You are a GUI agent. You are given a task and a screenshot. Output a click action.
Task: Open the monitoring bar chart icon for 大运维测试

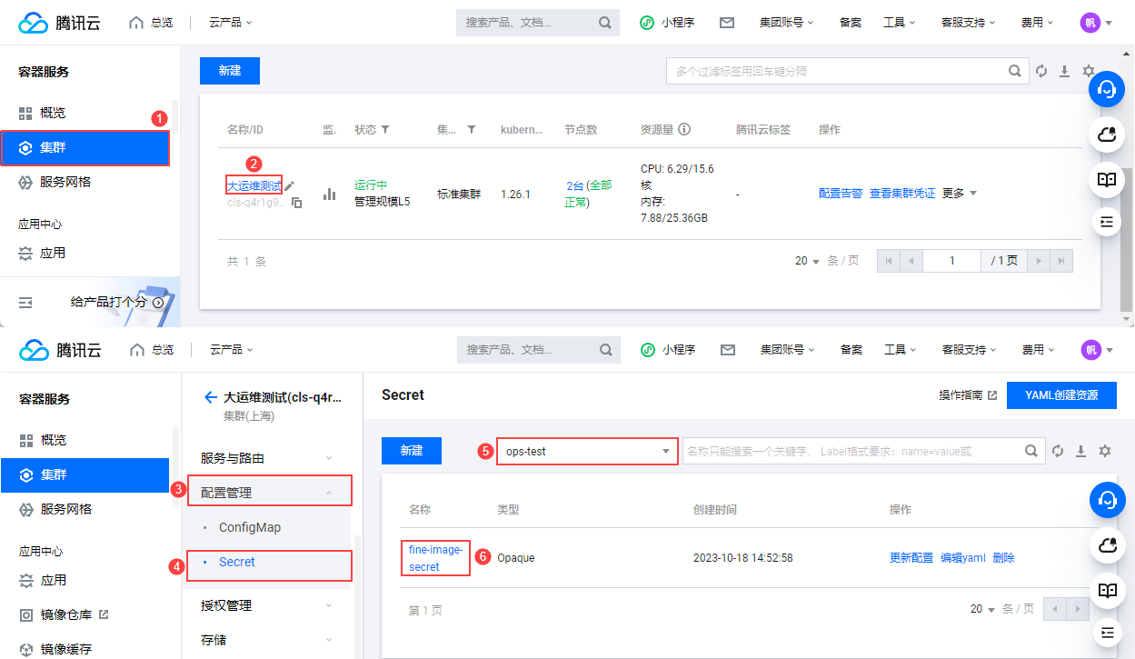(x=330, y=195)
